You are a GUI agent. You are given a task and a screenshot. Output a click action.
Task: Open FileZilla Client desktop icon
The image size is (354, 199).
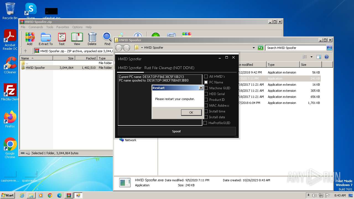point(10,92)
